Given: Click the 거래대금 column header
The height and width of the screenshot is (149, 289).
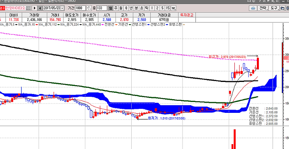Looking at the screenshot, I should [x=165, y=15].
